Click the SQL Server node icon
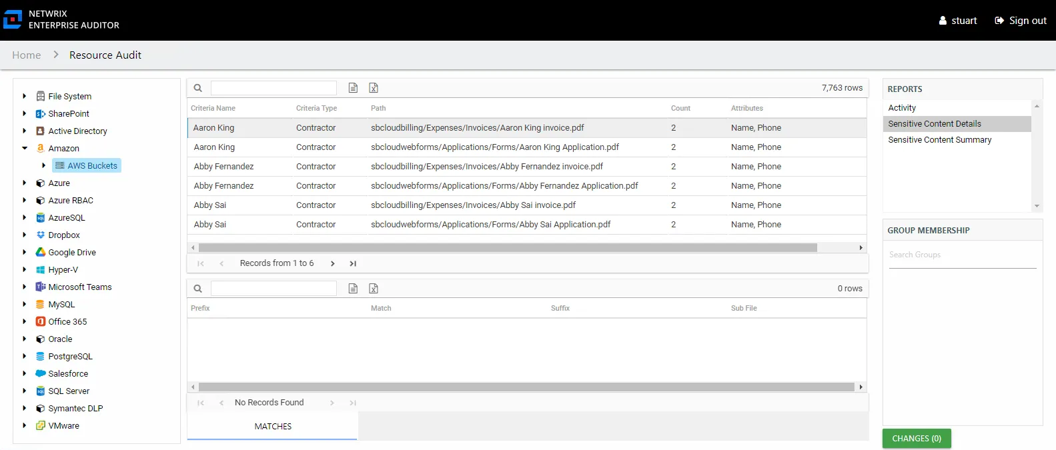 pos(41,391)
